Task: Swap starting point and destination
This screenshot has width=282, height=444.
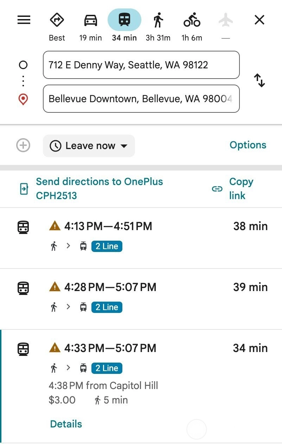Action: pos(259,81)
